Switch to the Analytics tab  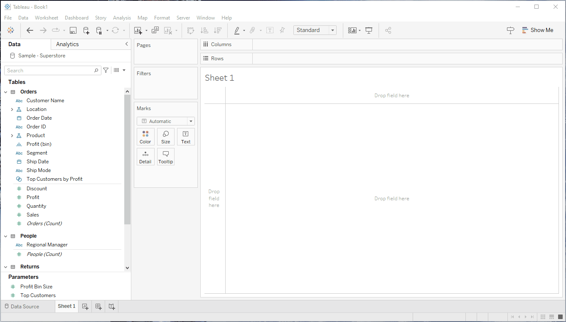pos(67,44)
